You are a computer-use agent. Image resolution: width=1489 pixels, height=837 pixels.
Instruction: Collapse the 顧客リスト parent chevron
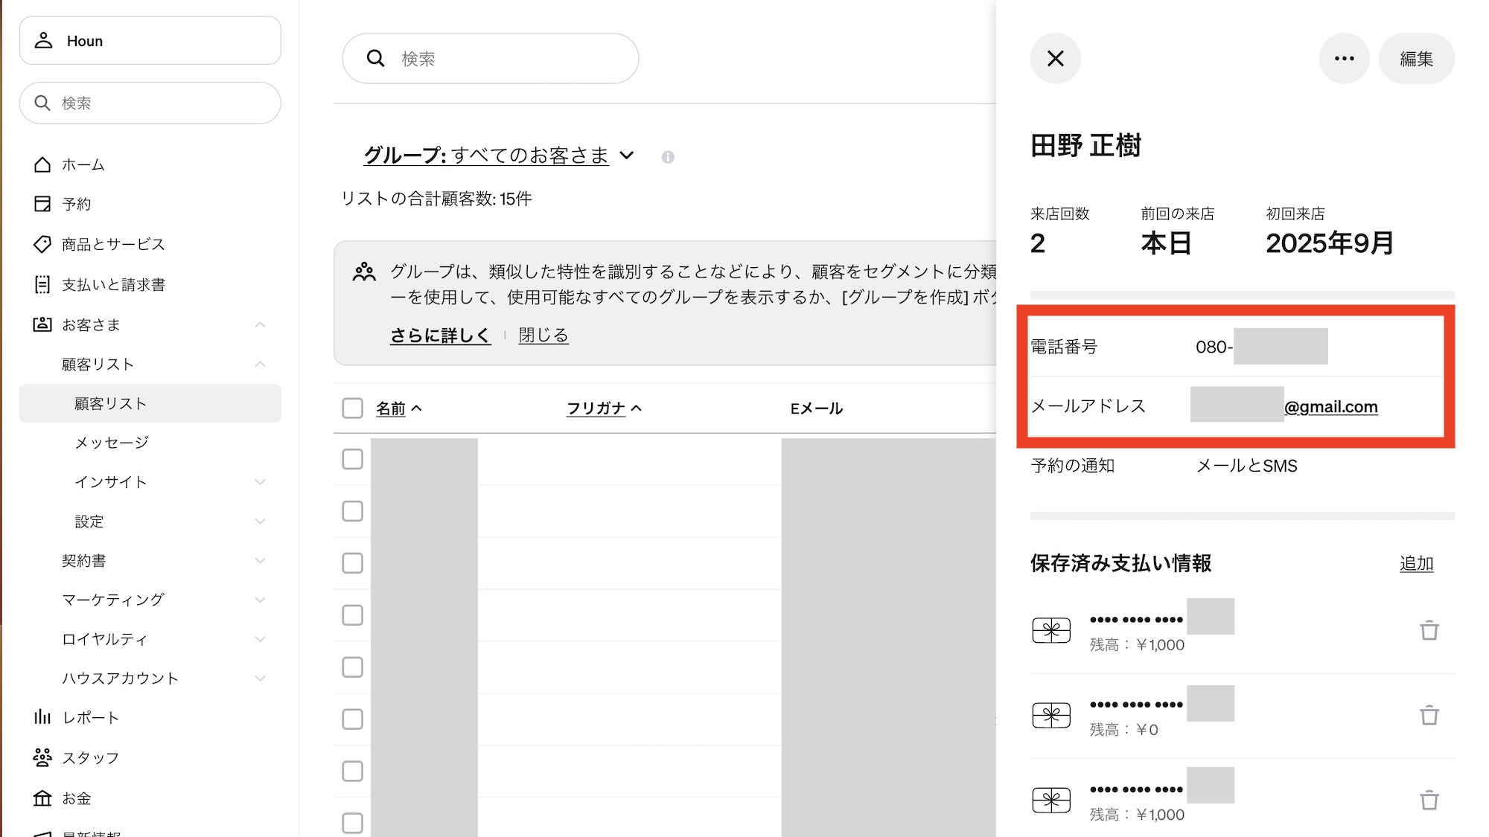pos(260,364)
